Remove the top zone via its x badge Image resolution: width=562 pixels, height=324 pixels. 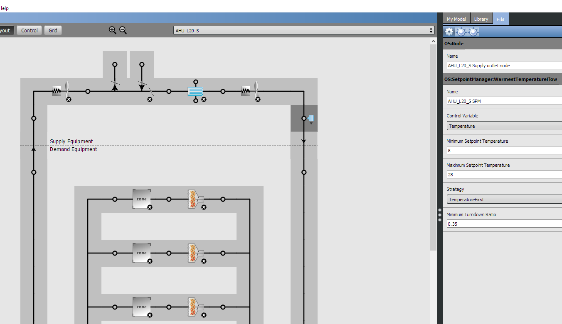coord(150,207)
